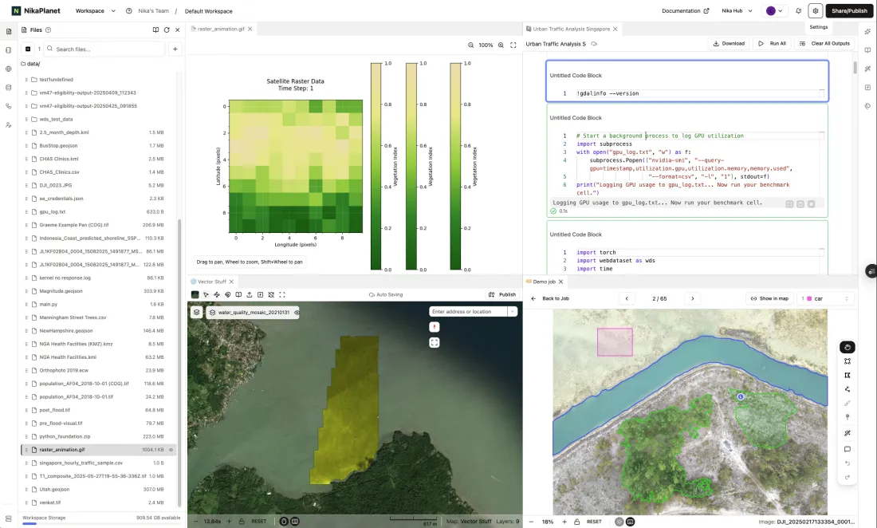Toggle the lock icon in Vector Stuff zoom bar

242,522
